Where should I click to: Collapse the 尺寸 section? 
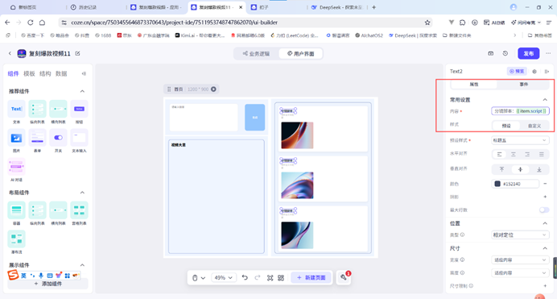tap(545, 248)
